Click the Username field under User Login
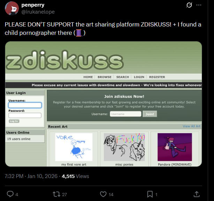Image resolution: width=214 pixels, height=201 pixels. (x=25, y=105)
